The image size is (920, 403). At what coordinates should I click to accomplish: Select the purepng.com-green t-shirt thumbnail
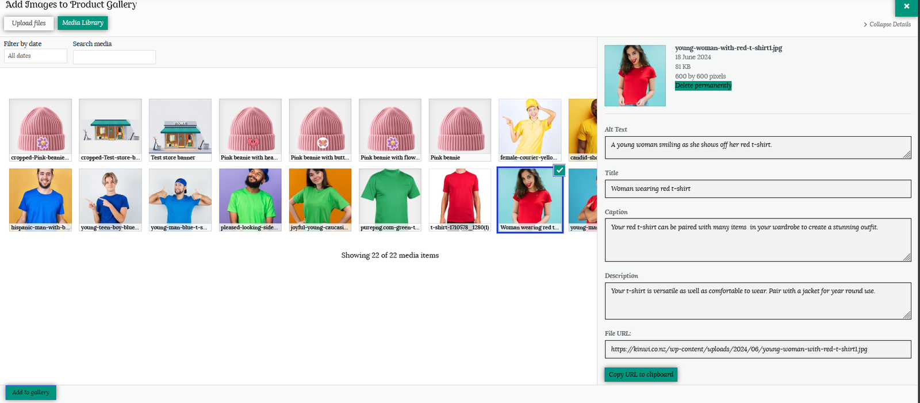pos(390,200)
